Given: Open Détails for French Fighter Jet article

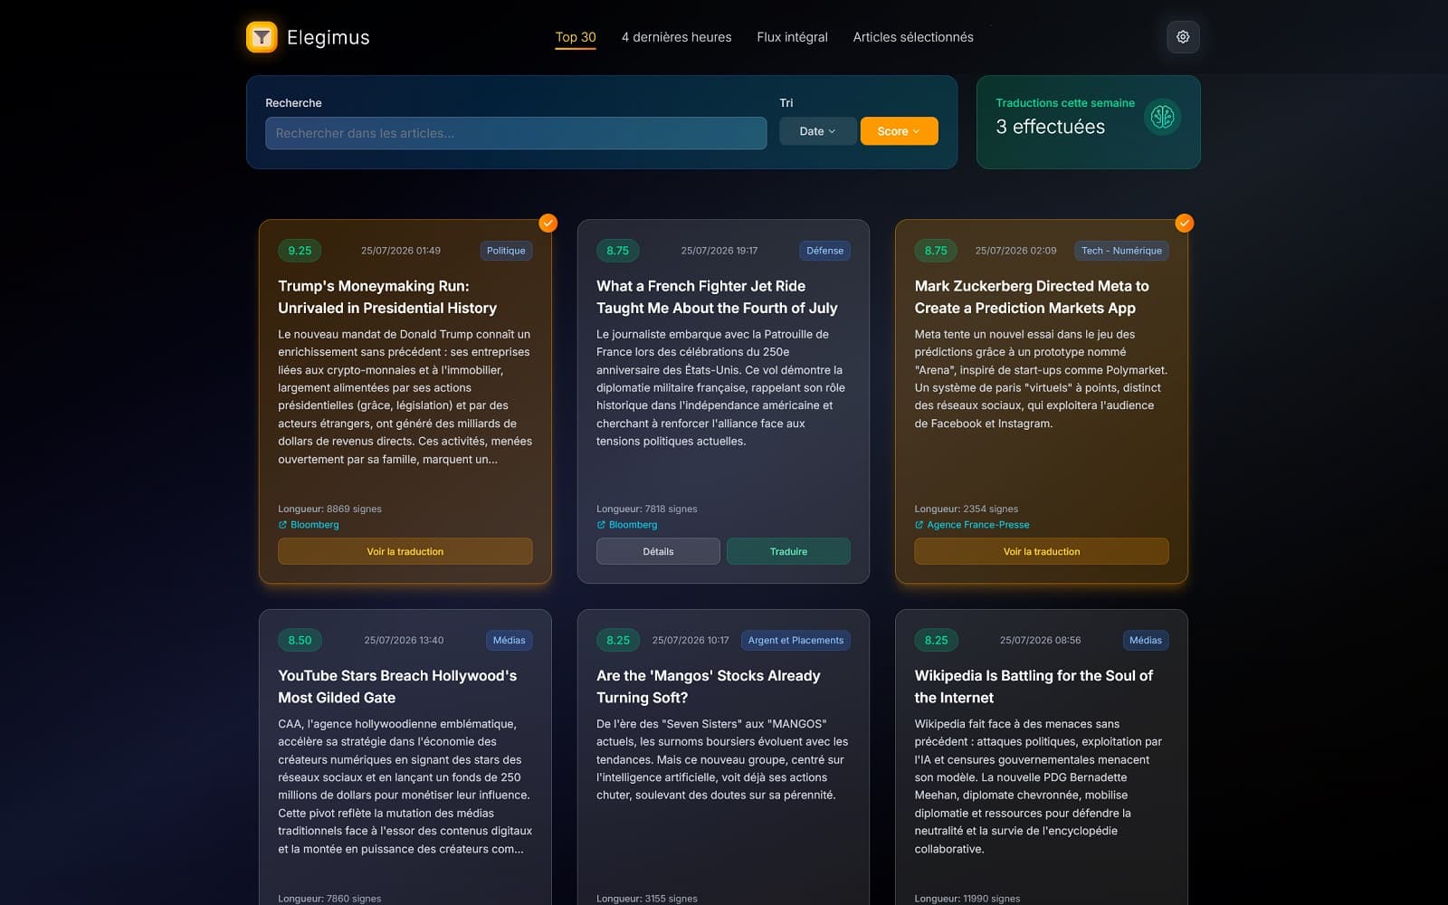Looking at the screenshot, I should coord(658,551).
